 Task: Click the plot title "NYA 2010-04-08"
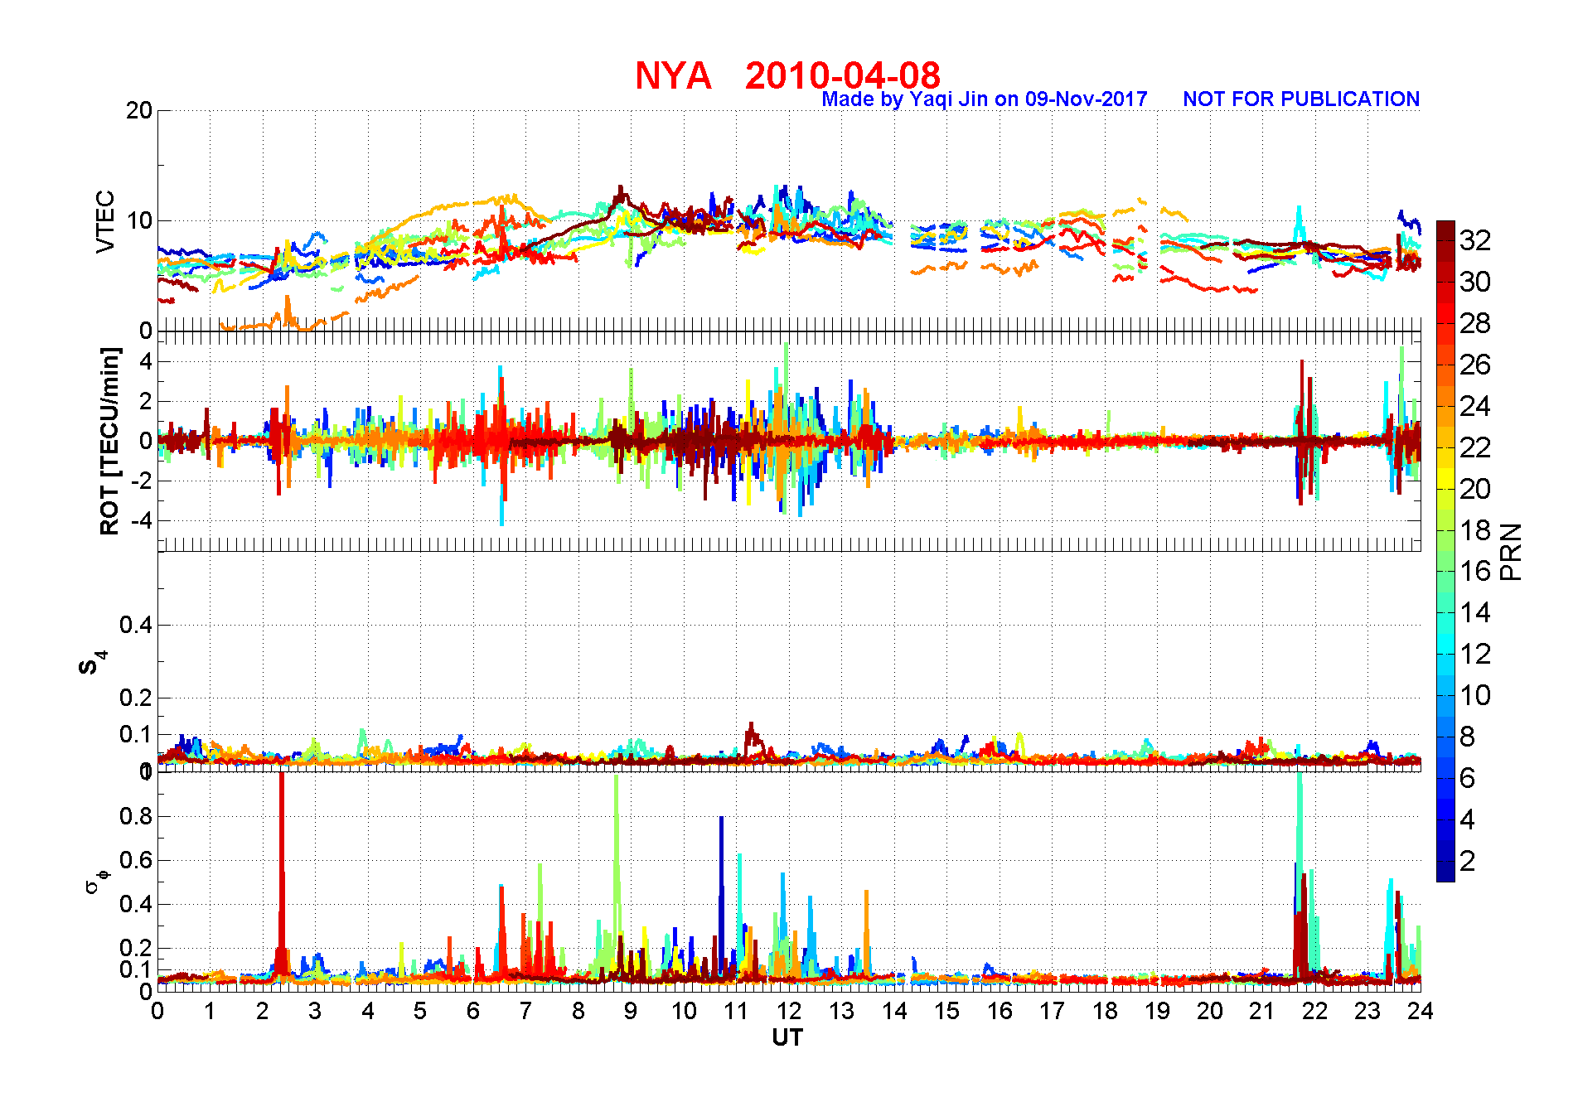[787, 75]
